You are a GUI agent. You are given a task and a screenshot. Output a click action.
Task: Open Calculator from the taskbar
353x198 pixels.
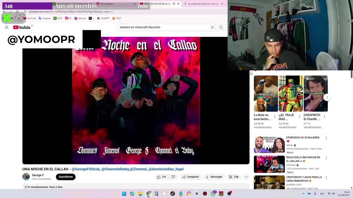[x=156, y=194]
